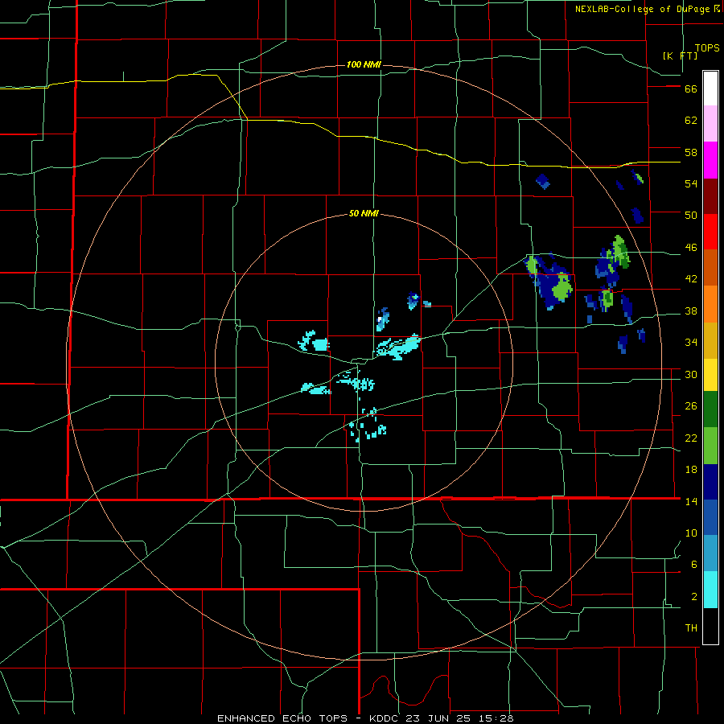Click the 'NEXLAB-College of DuPage' credit text
This screenshot has height=724, width=724.
pos(643,9)
